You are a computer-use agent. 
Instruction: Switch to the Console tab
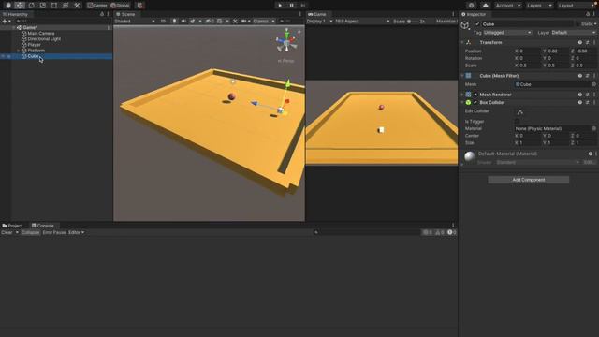click(43, 226)
